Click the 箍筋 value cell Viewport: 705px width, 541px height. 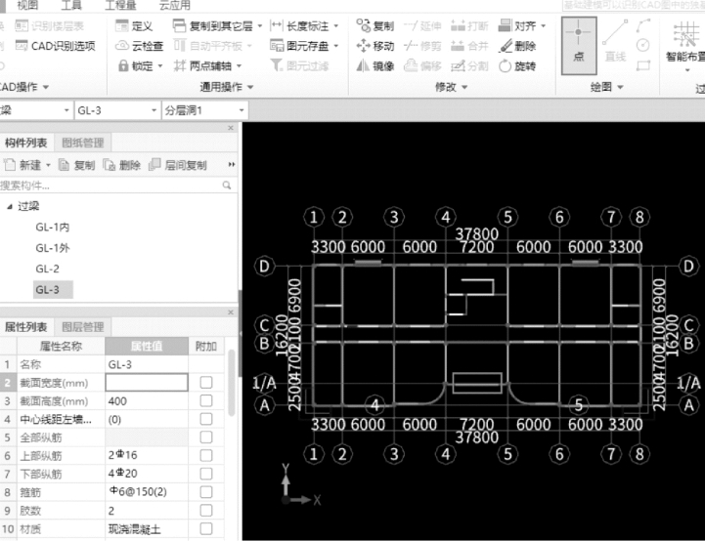click(147, 492)
